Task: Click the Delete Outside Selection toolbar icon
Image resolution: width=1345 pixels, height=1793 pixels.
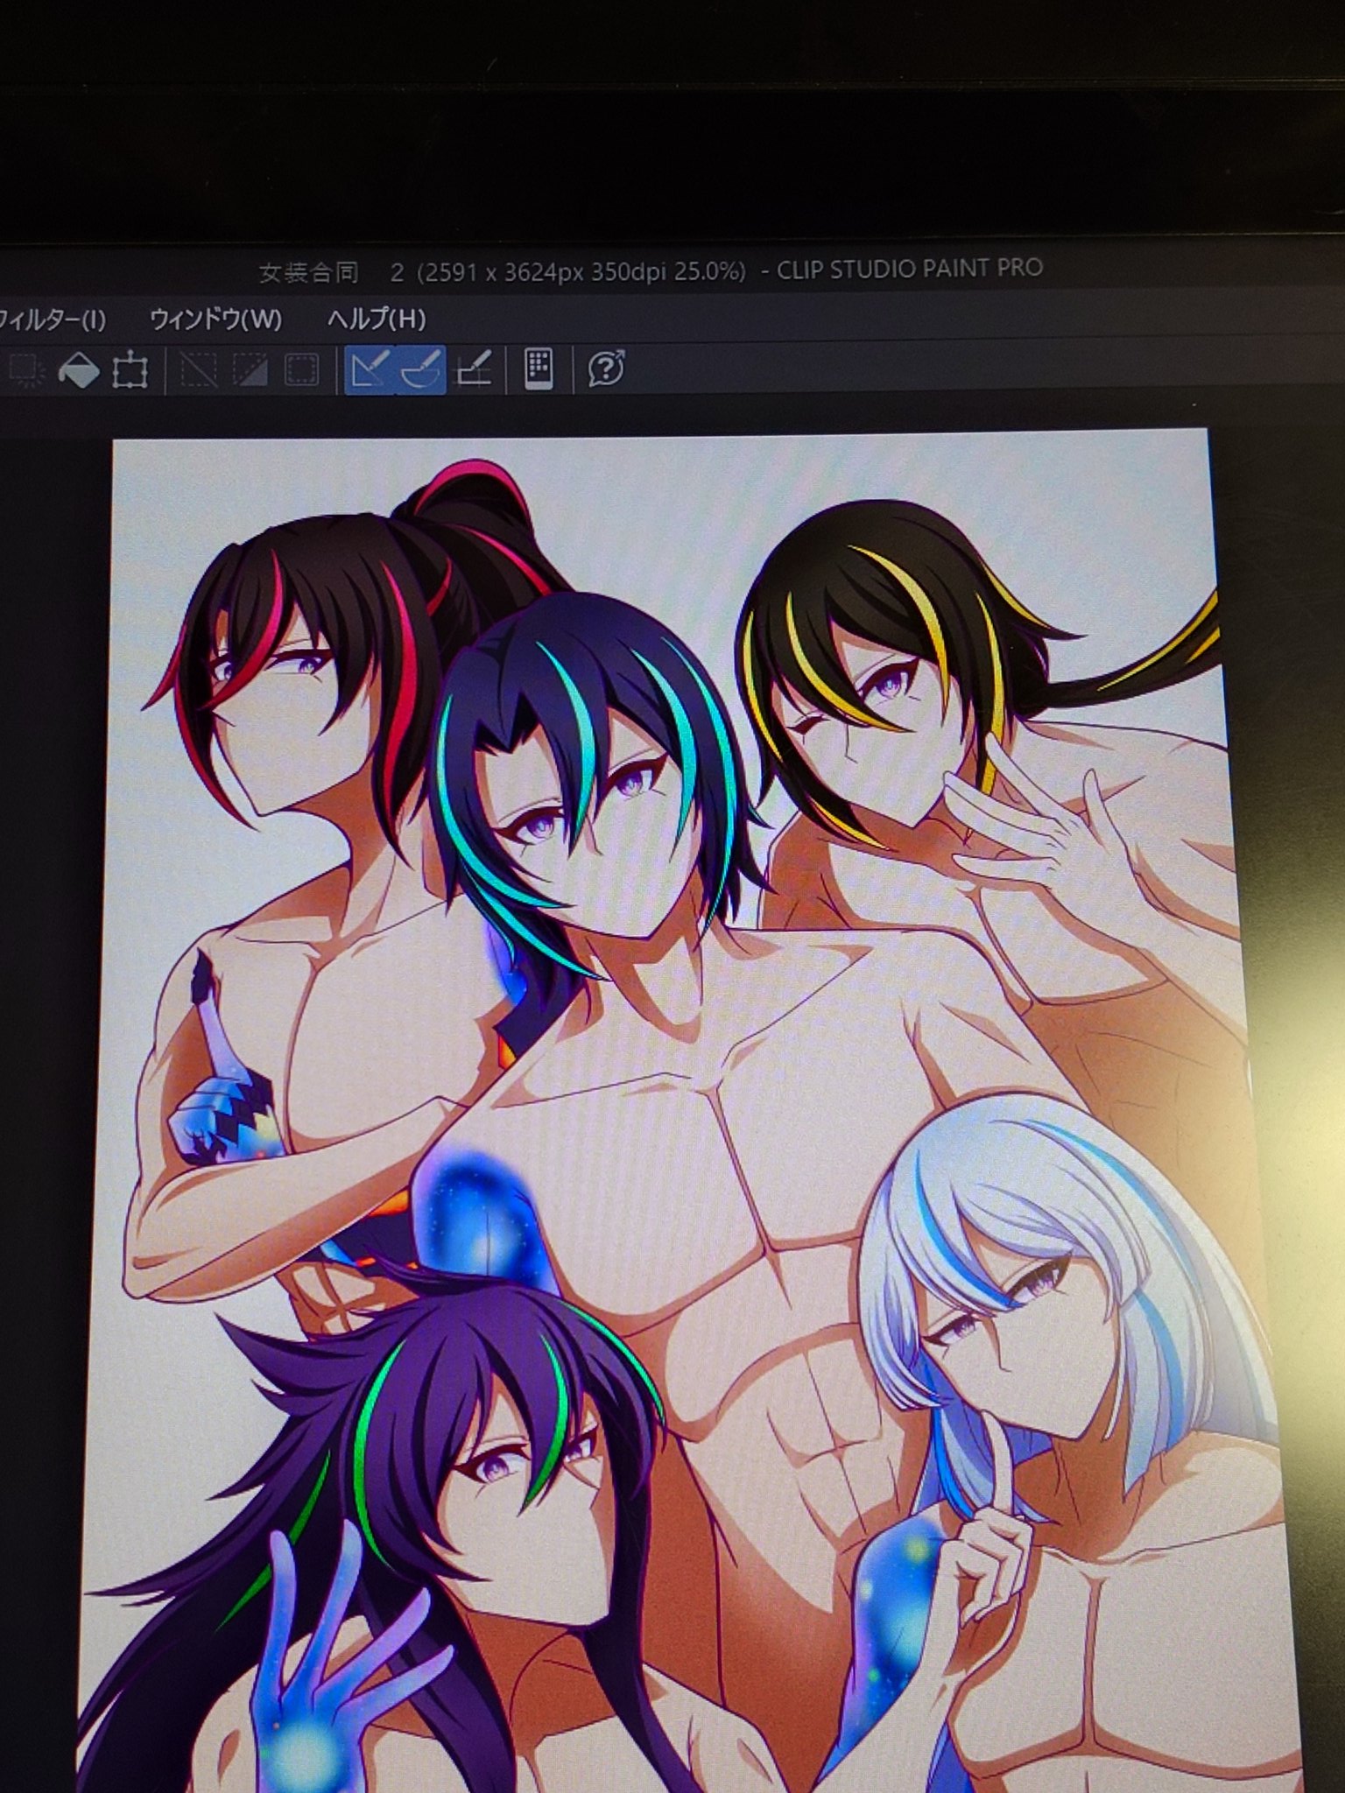Action: click(26, 370)
